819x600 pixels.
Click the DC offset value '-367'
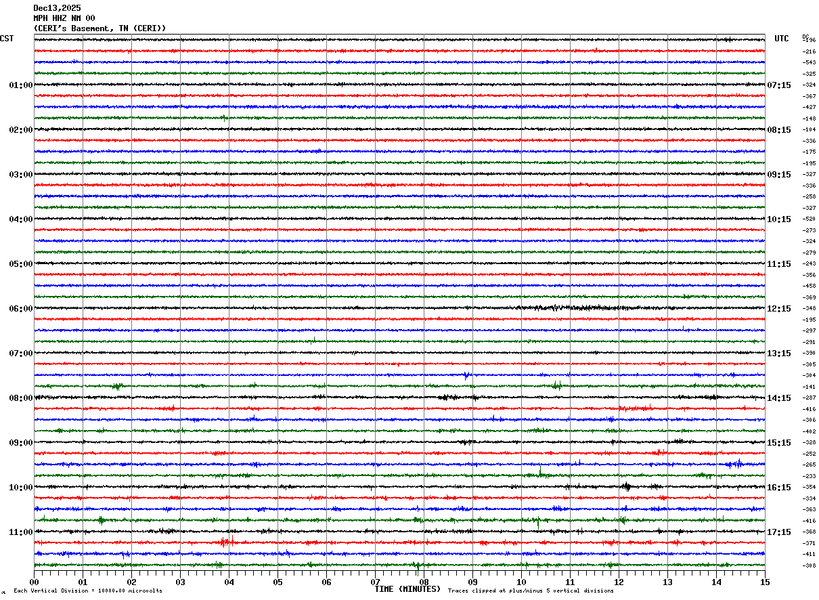pyautogui.click(x=809, y=96)
